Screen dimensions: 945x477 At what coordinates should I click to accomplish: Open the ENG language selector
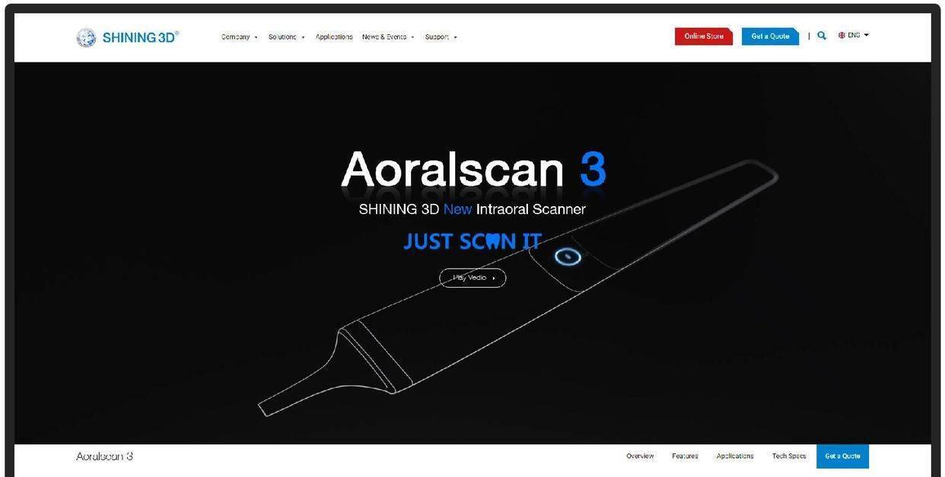click(x=854, y=35)
